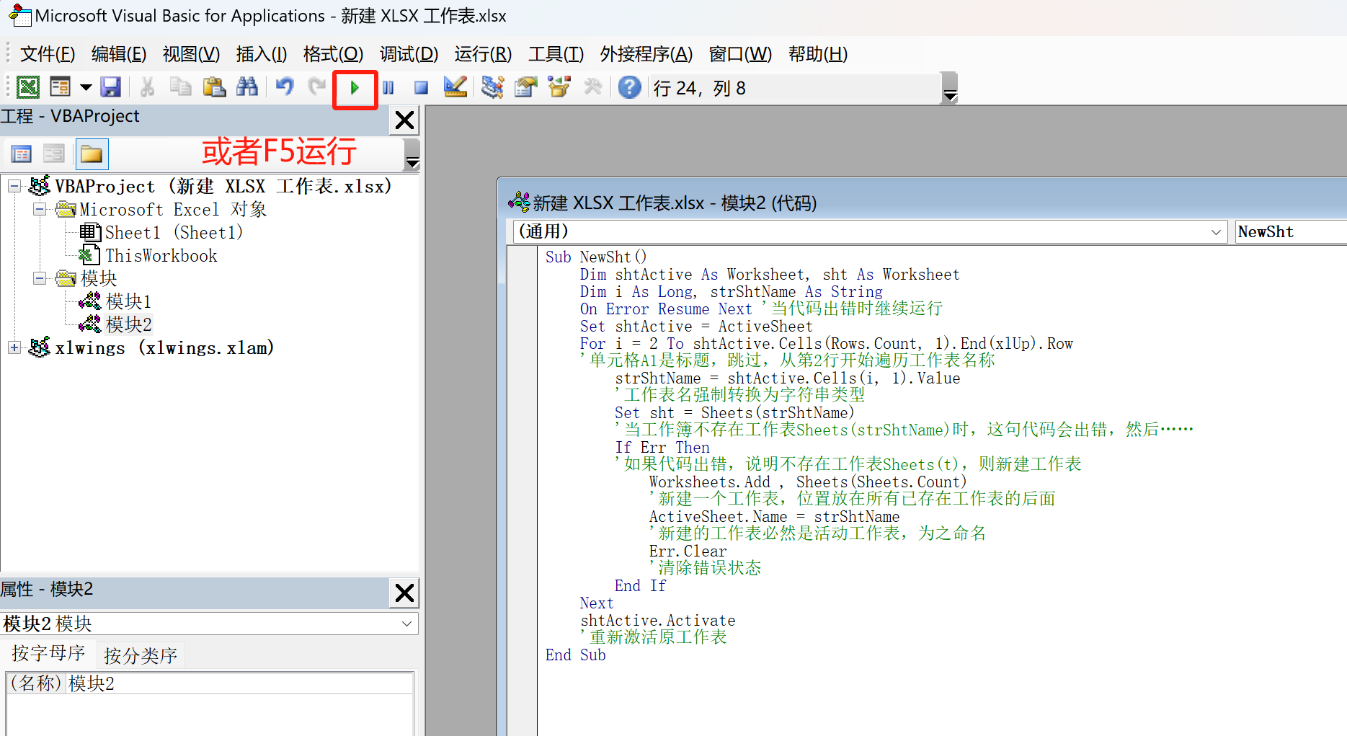Collapse the VBAProject (新建 XLSX 工作表.xlsx) node
The width and height of the screenshot is (1347, 736).
14,187
